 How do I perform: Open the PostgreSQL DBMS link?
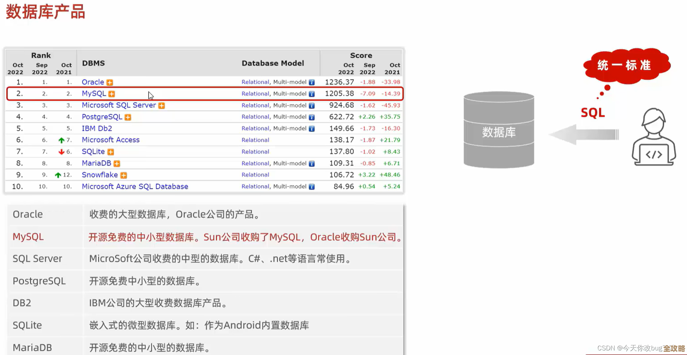pyautogui.click(x=101, y=117)
